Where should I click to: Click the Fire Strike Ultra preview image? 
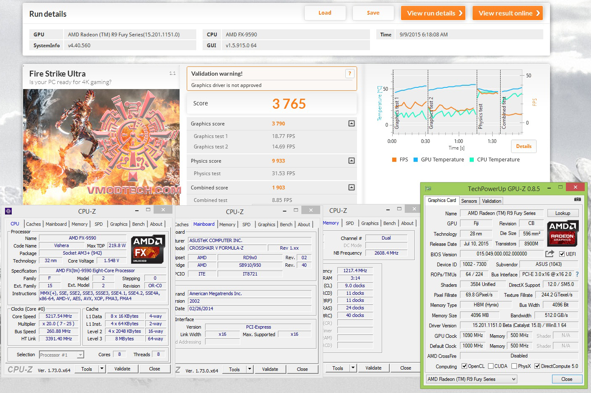[x=101, y=147]
